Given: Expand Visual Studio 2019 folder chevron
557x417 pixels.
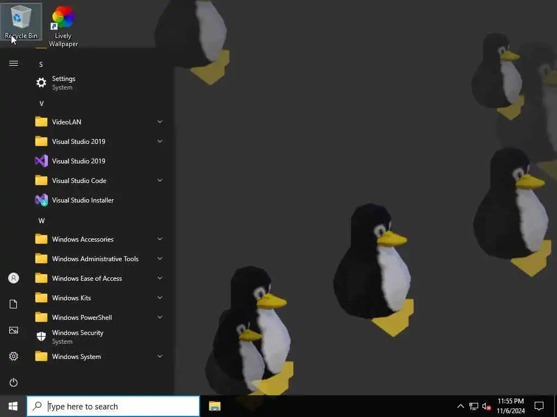Looking at the screenshot, I should click(x=160, y=141).
